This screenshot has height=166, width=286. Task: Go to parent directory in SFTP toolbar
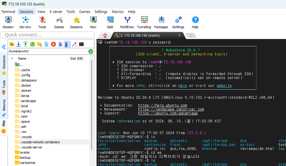12,44
